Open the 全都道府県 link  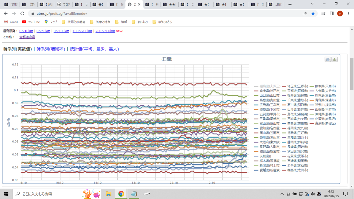27,37
